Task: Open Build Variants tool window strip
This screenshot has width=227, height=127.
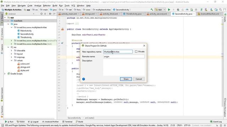Action: coord(2,94)
